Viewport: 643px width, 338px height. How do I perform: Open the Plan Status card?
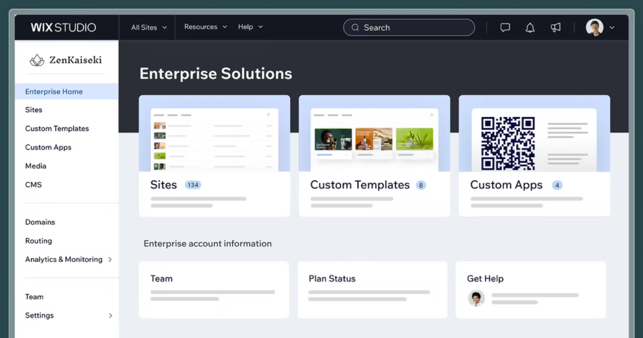(x=372, y=289)
